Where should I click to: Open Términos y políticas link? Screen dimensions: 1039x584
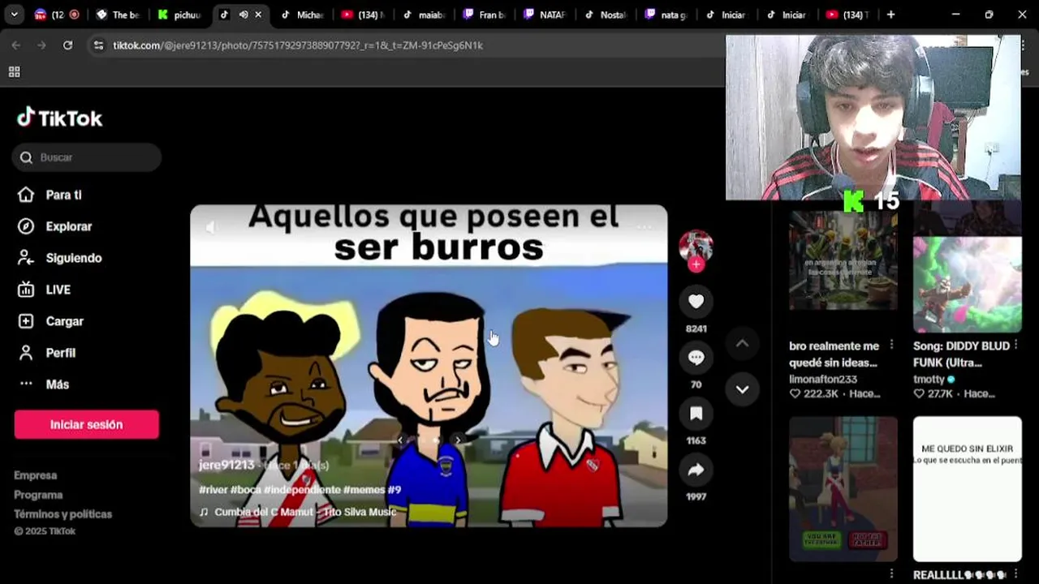(63, 514)
